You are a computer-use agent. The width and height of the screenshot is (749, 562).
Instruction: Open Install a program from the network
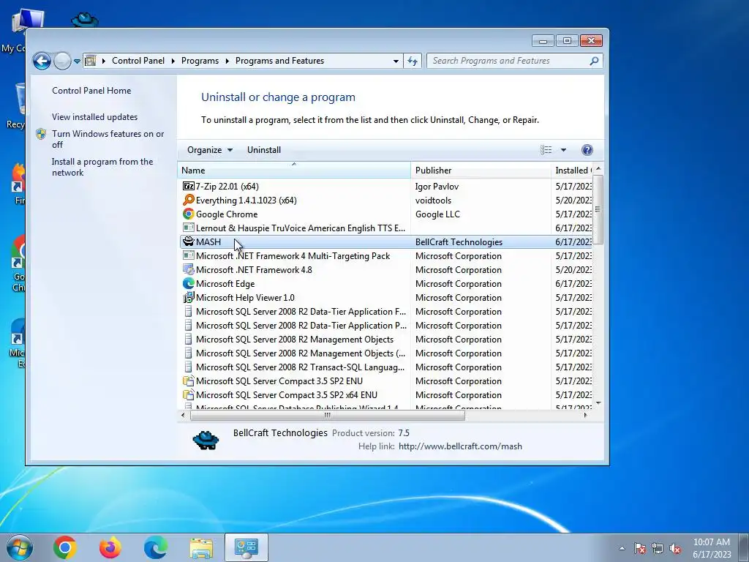[102, 167]
